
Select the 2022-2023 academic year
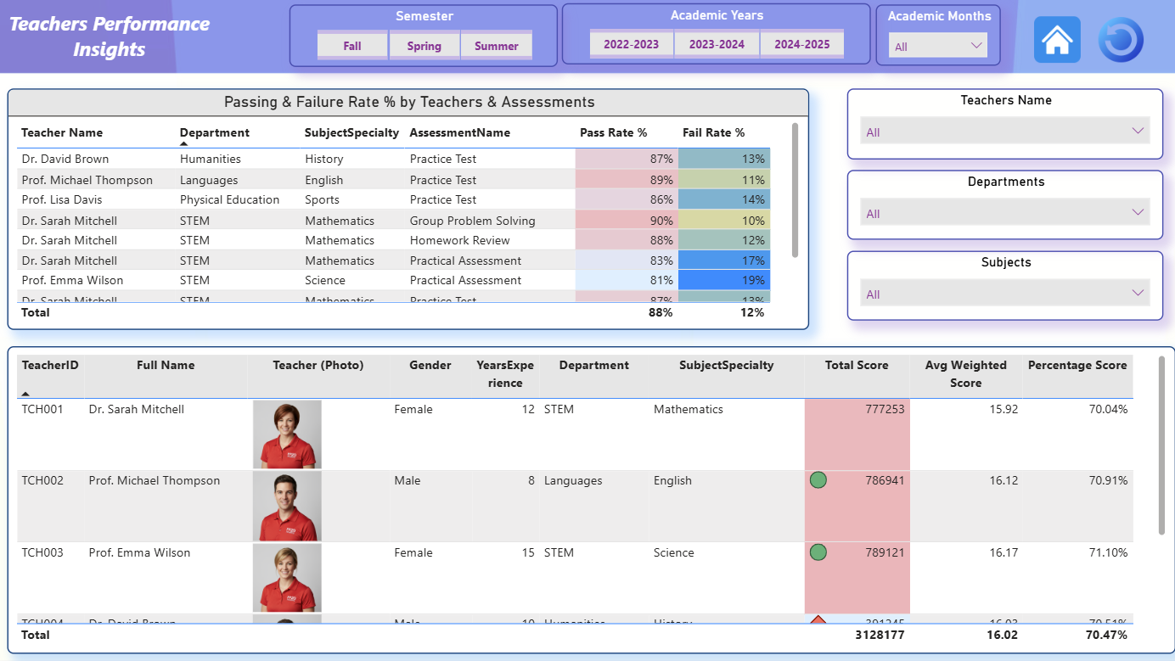click(x=631, y=44)
